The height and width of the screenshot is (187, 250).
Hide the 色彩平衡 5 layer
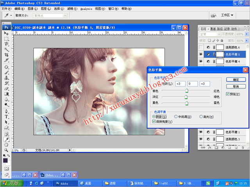(201, 55)
